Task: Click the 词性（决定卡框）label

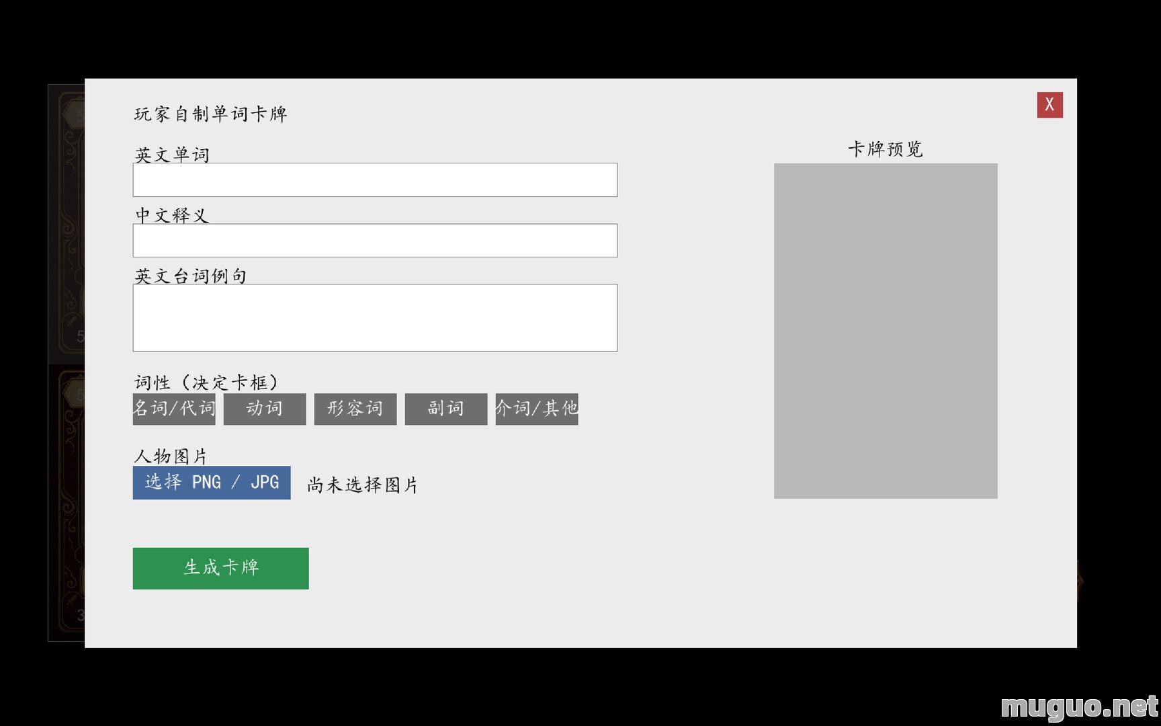Action: pos(206,382)
